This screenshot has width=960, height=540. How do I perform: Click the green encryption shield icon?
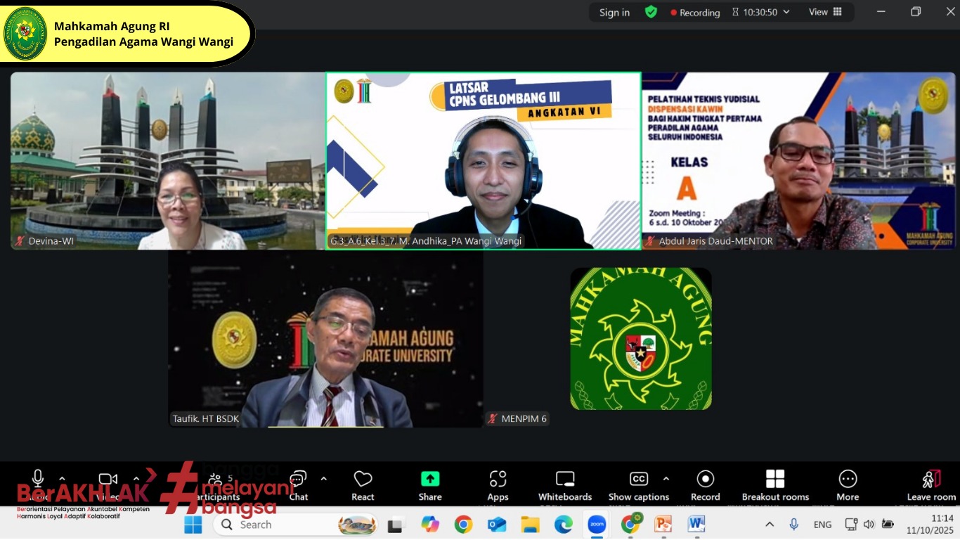click(651, 12)
